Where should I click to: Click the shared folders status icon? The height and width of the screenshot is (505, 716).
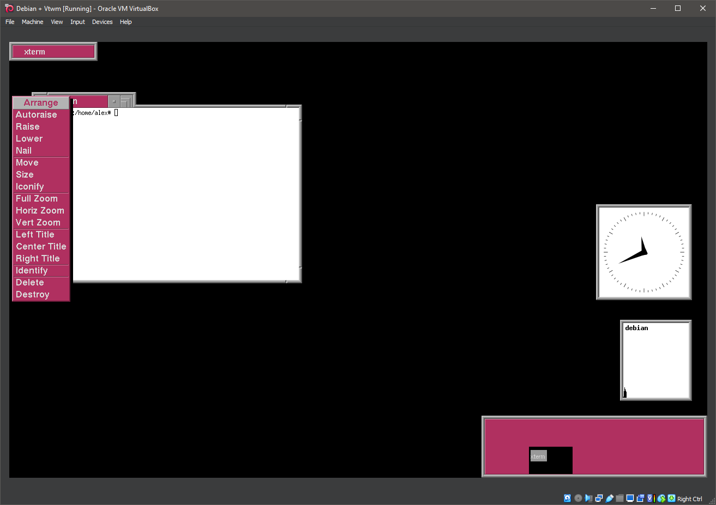[620, 497]
